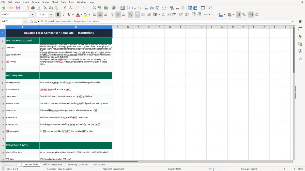Run the Spelling check tool
The height and width of the screenshot is (171, 305).
(x=99, y=8)
